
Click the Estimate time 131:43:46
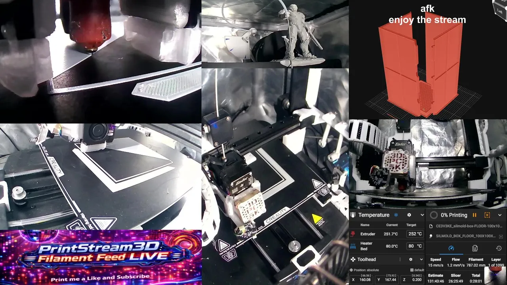436,281
